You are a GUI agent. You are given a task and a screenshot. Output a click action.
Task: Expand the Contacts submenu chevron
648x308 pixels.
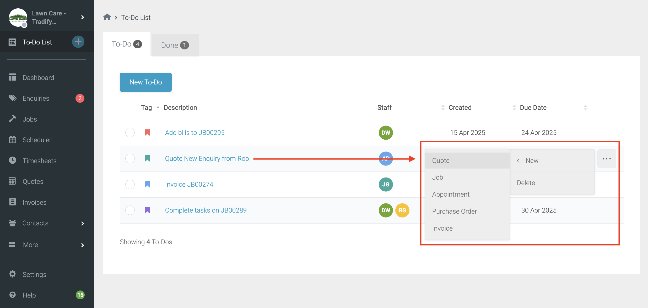click(83, 223)
